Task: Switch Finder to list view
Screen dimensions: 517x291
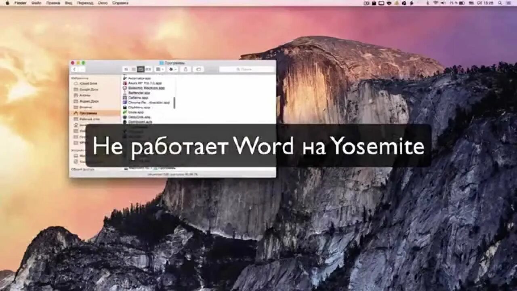Action: 133,69
